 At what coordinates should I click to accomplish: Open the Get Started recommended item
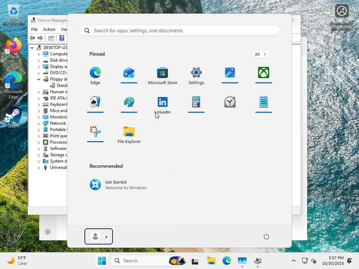pos(118,185)
